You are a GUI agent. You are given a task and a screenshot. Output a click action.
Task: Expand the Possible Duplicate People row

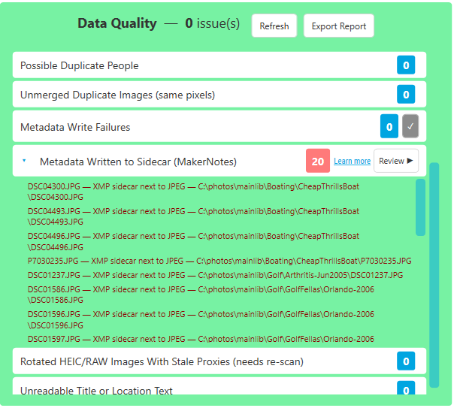219,65
